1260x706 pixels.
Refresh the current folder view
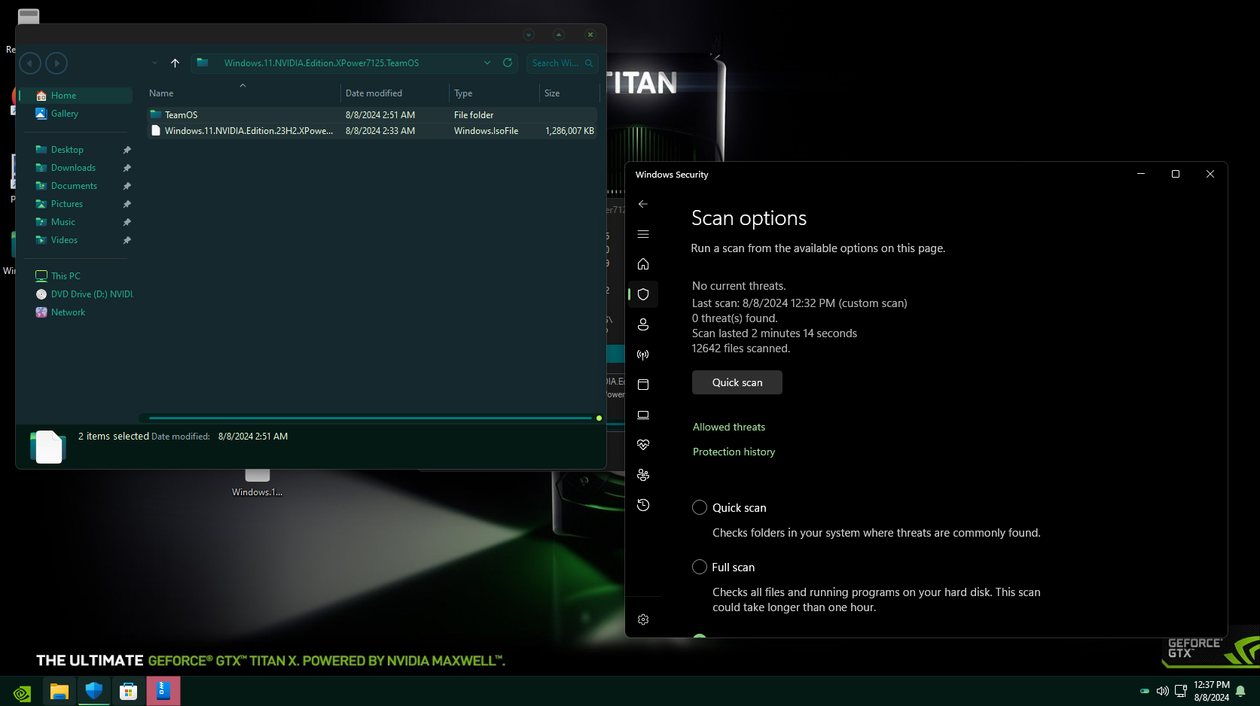click(x=508, y=62)
